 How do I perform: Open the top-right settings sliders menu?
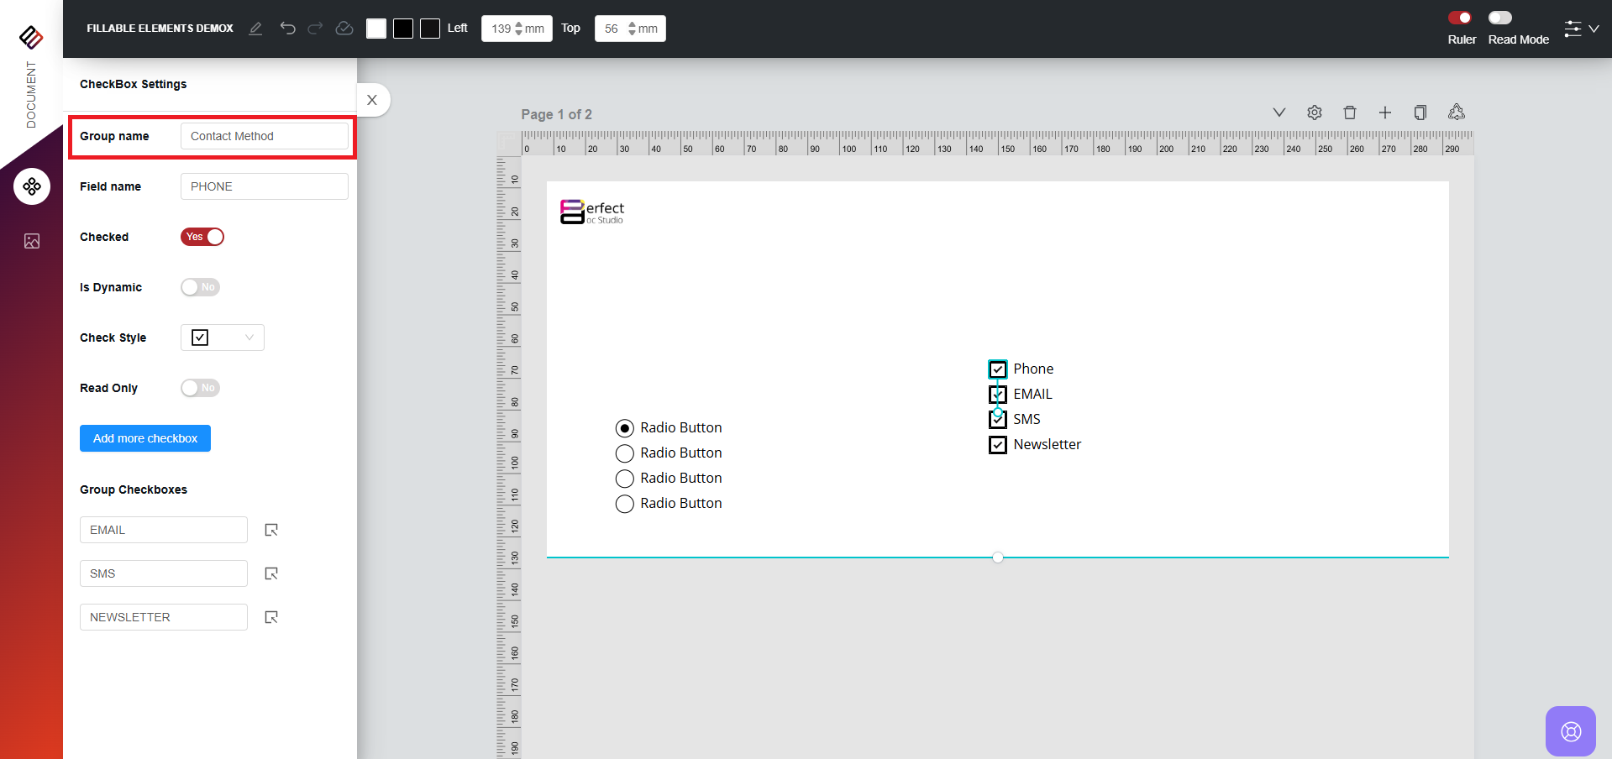(x=1580, y=29)
